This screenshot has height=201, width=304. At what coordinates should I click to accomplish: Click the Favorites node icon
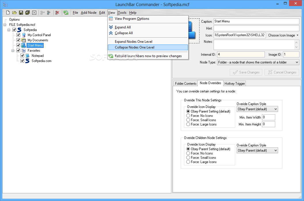pos(24,51)
